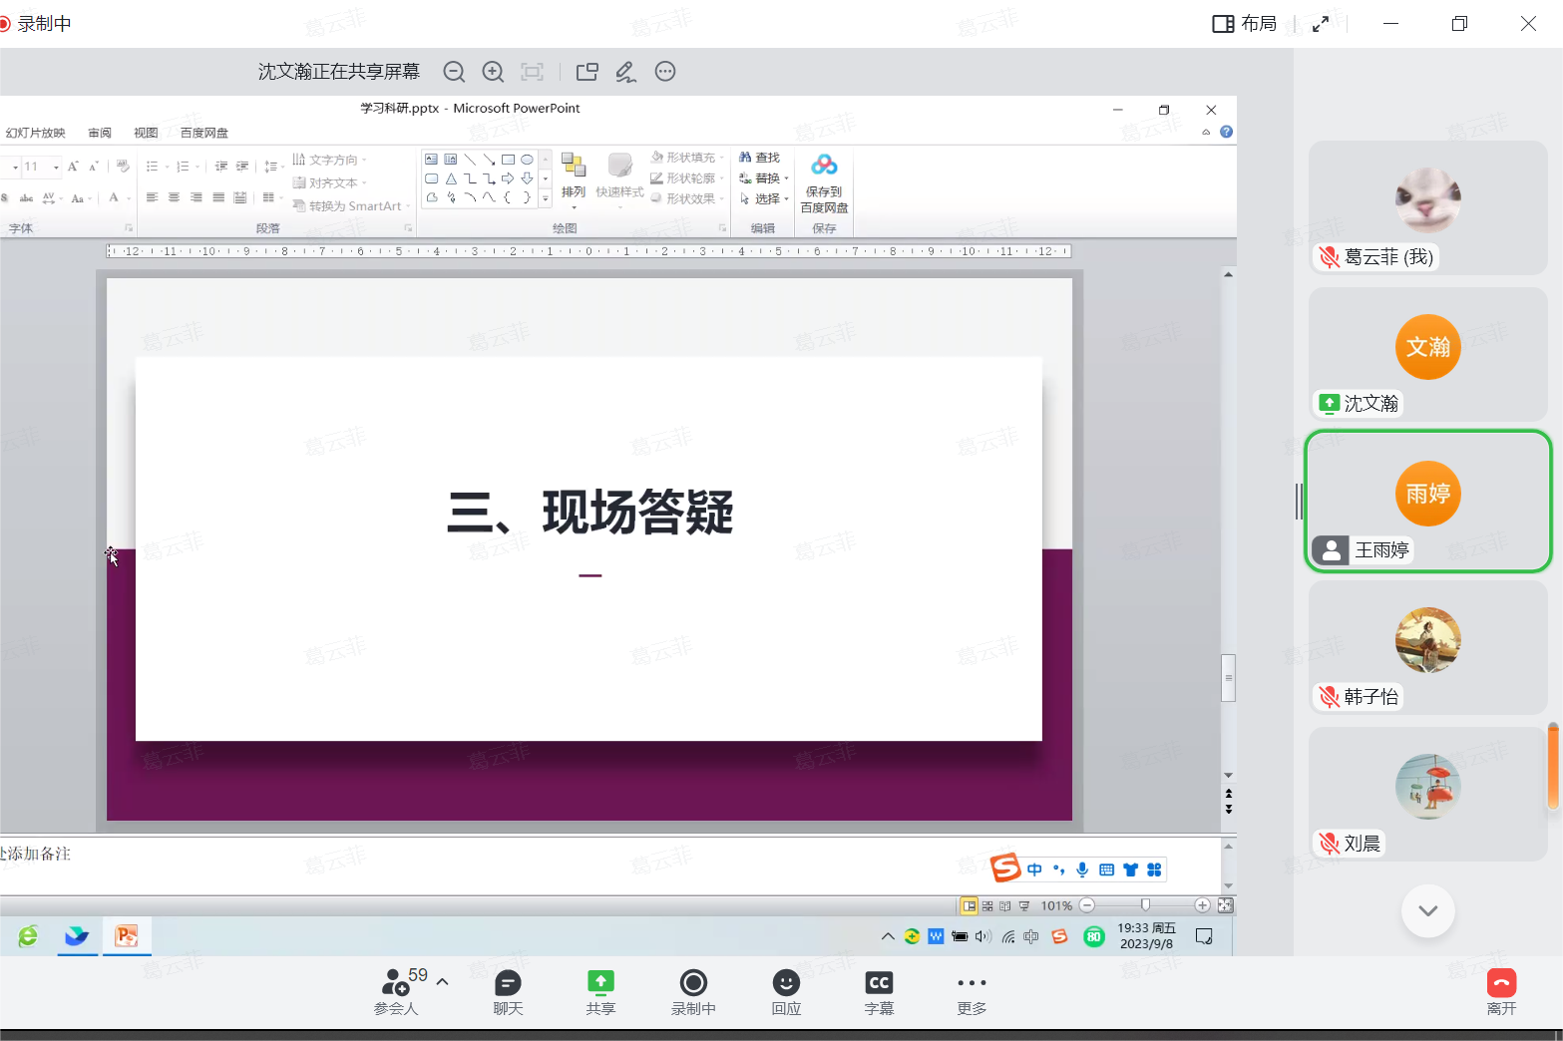Image resolution: width=1563 pixels, height=1041 pixels.
Task: Click the green Share screen icon
Action: pyautogui.click(x=600, y=983)
